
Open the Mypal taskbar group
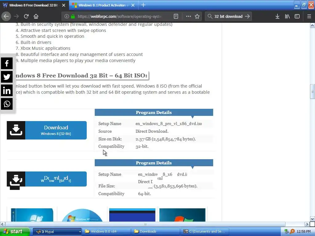click(57, 232)
